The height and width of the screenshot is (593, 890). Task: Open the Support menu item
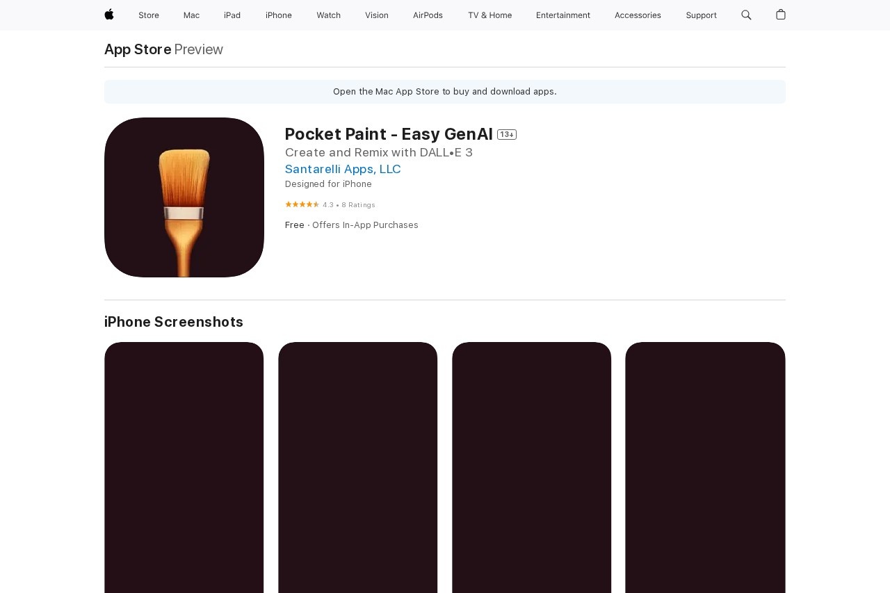click(701, 15)
